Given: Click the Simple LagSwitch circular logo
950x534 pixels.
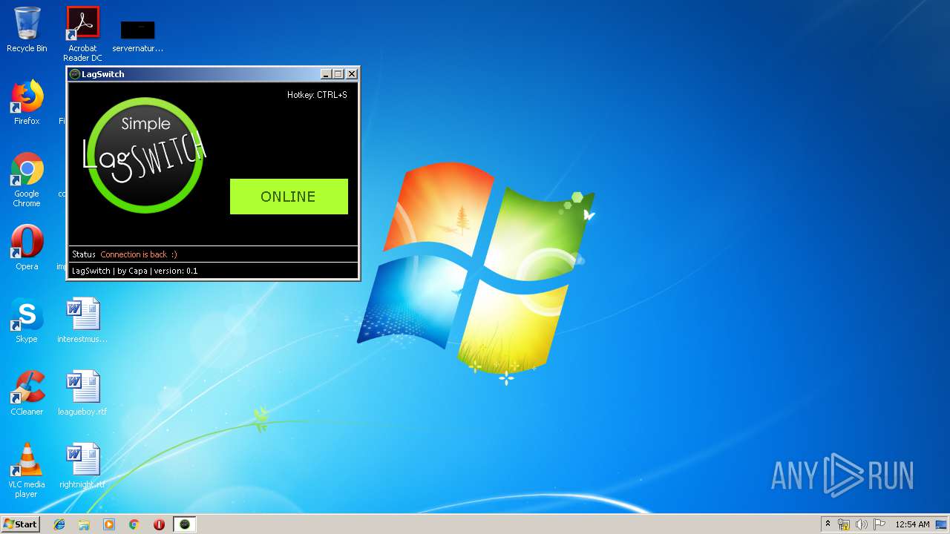Looking at the screenshot, I should (x=144, y=155).
